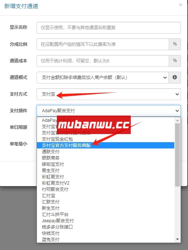188x250 pixels.
Task: Click the scrollbar down arrow in dropdown list
Action: 177,239
